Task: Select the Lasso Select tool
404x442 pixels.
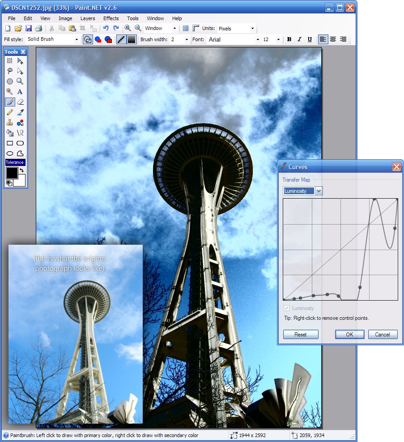Action: (9, 71)
